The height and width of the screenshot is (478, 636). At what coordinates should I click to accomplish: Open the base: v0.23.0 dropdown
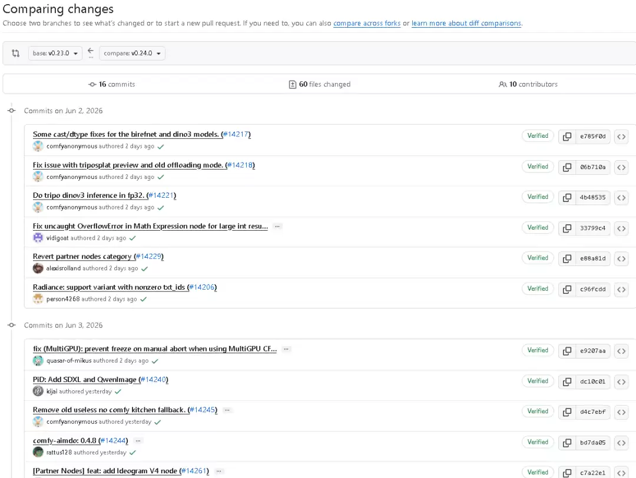point(55,53)
